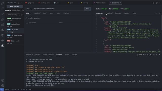Switch to the OUTPUT panel tab

pos(38,55)
